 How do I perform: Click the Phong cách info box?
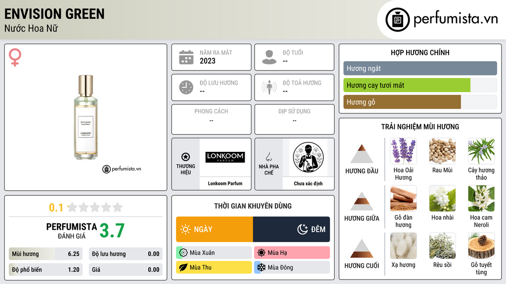(211, 119)
